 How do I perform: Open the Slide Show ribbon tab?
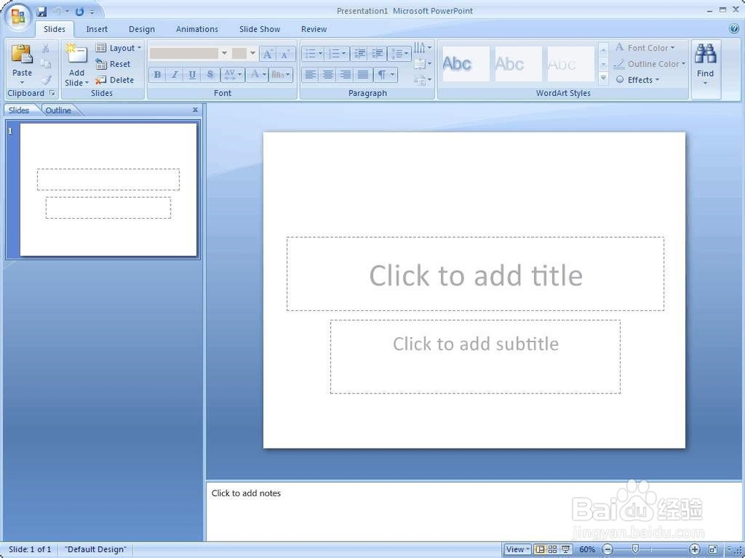click(259, 30)
